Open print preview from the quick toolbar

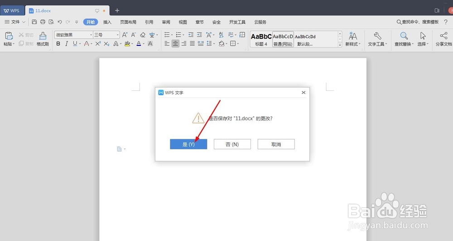click(x=51, y=22)
